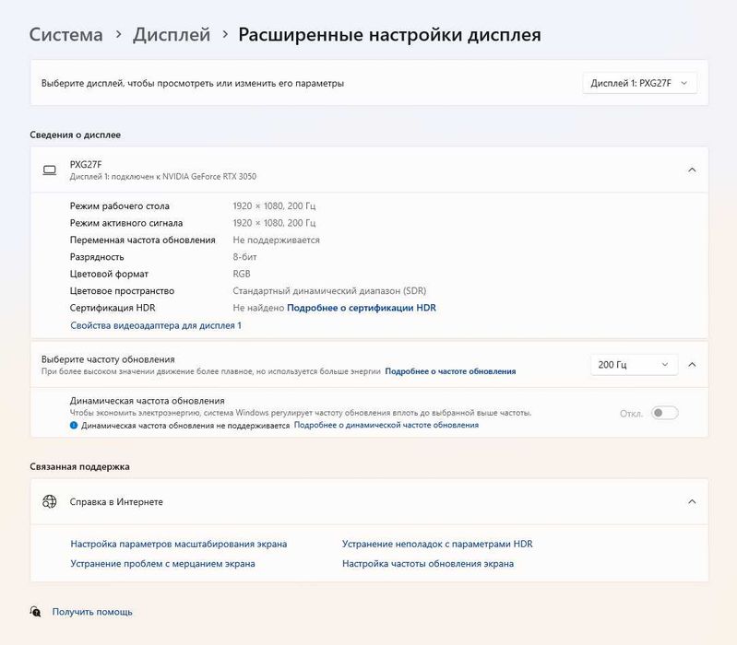Open Подробнее о динамической частоте обновления link
This screenshot has height=645, width=737.
[386, 425]
